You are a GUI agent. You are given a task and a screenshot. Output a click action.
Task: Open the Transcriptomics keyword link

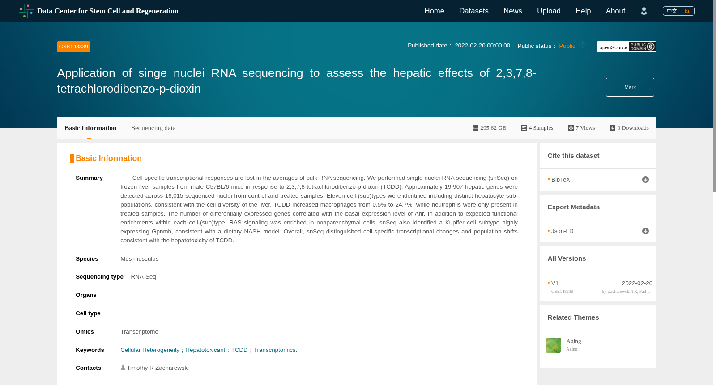[x=275, y=350]
